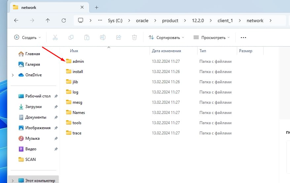The width and height of the screenshot is (290, 183).
Task: Open the three-dot more options menu
Action: pos(243,38)
